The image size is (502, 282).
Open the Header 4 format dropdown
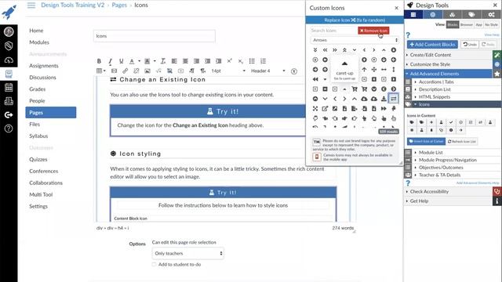[268, 70]
